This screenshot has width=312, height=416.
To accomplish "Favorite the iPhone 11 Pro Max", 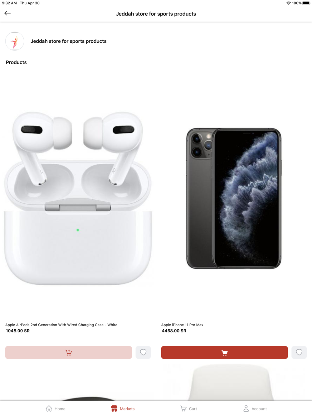I will (299, 352).
